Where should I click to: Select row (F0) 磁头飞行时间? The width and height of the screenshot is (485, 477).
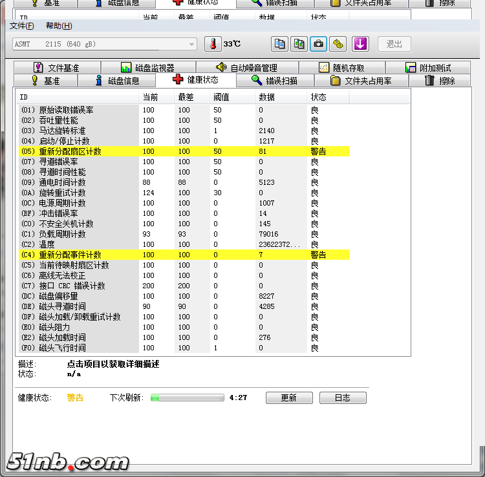click(184, 348)
